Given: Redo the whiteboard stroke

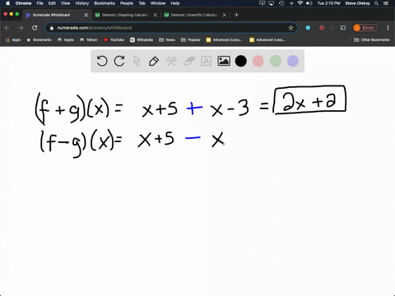Looking at the screenshot, I should (x=119, y=61).
